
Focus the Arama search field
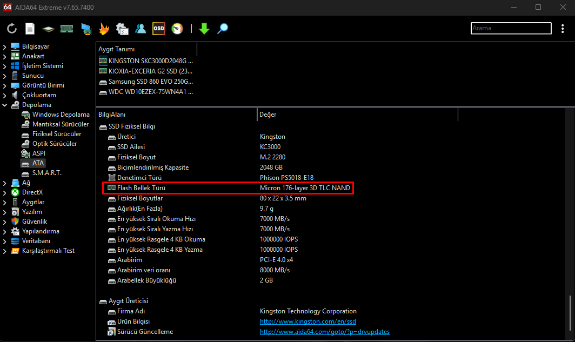click(x=511, y=28)
